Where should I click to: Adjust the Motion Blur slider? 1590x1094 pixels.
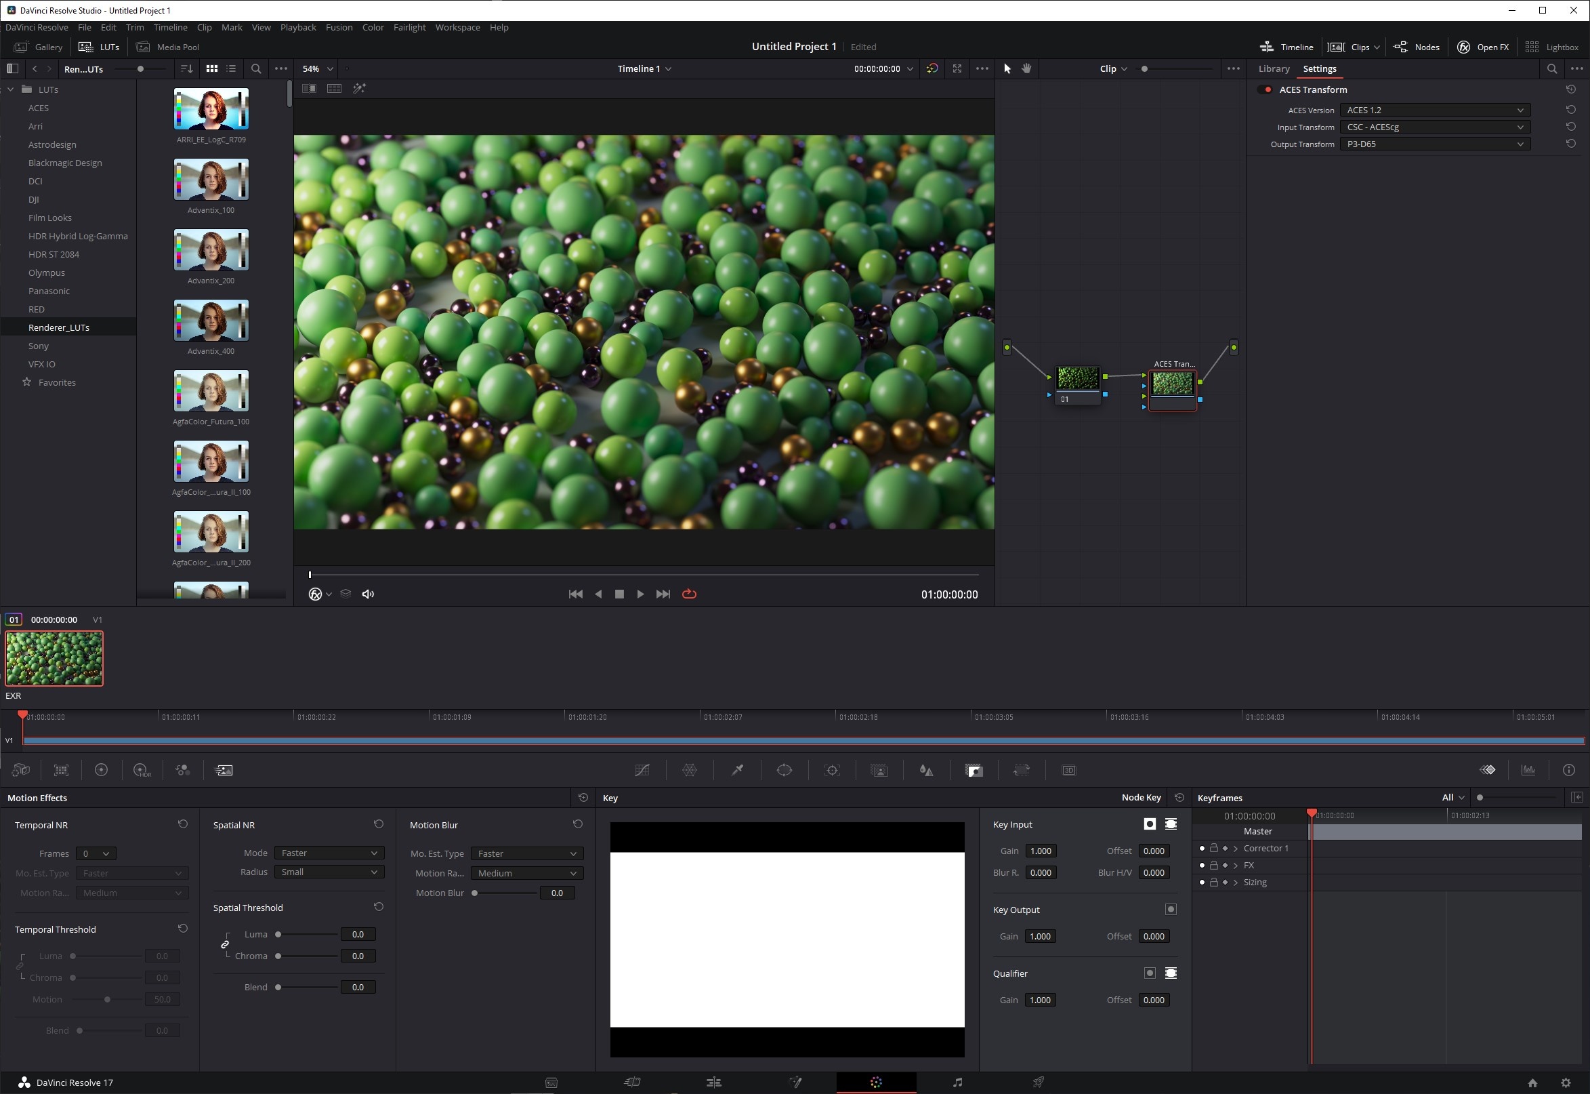point(475,893)
